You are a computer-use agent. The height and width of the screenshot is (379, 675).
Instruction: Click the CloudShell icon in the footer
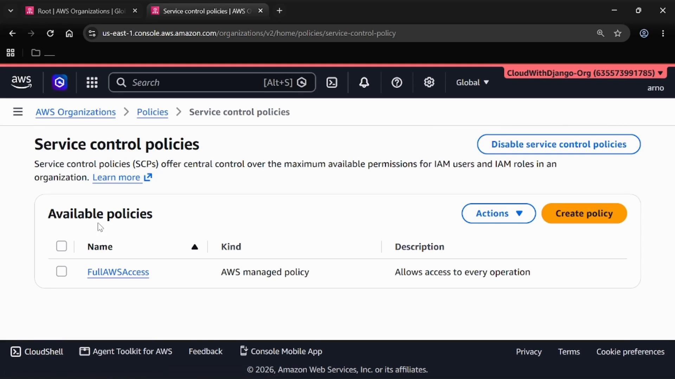click(x=16, y=352)
